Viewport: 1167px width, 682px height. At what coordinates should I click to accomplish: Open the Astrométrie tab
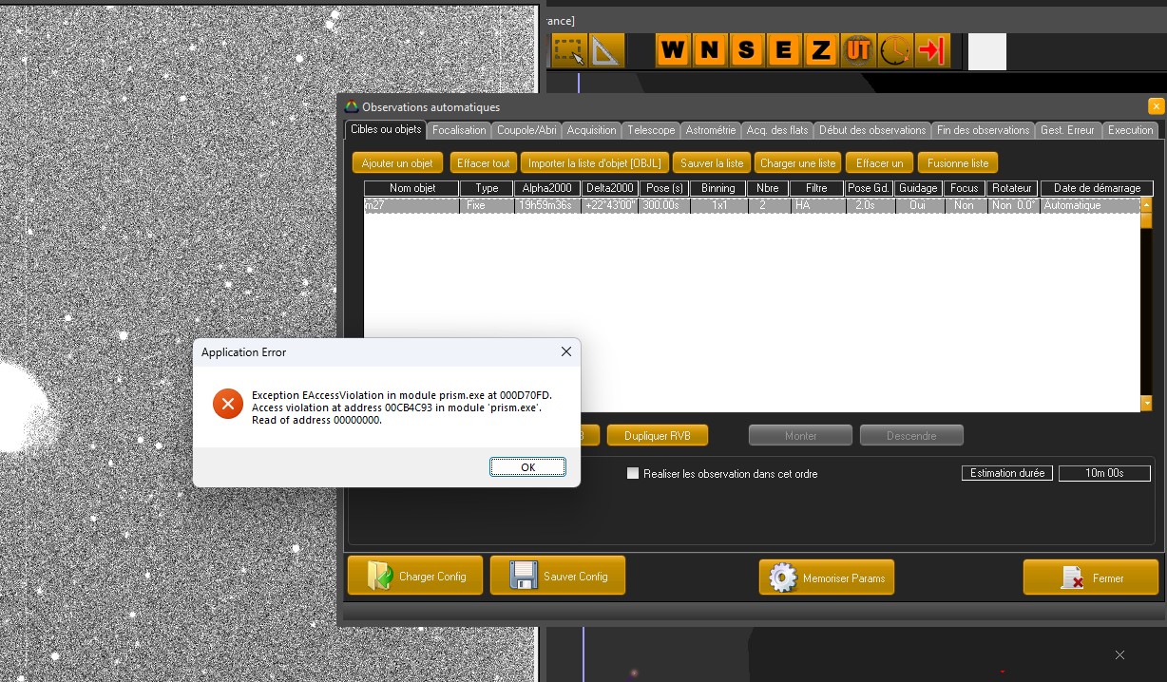pyautogui.click(x=710, y=130)
